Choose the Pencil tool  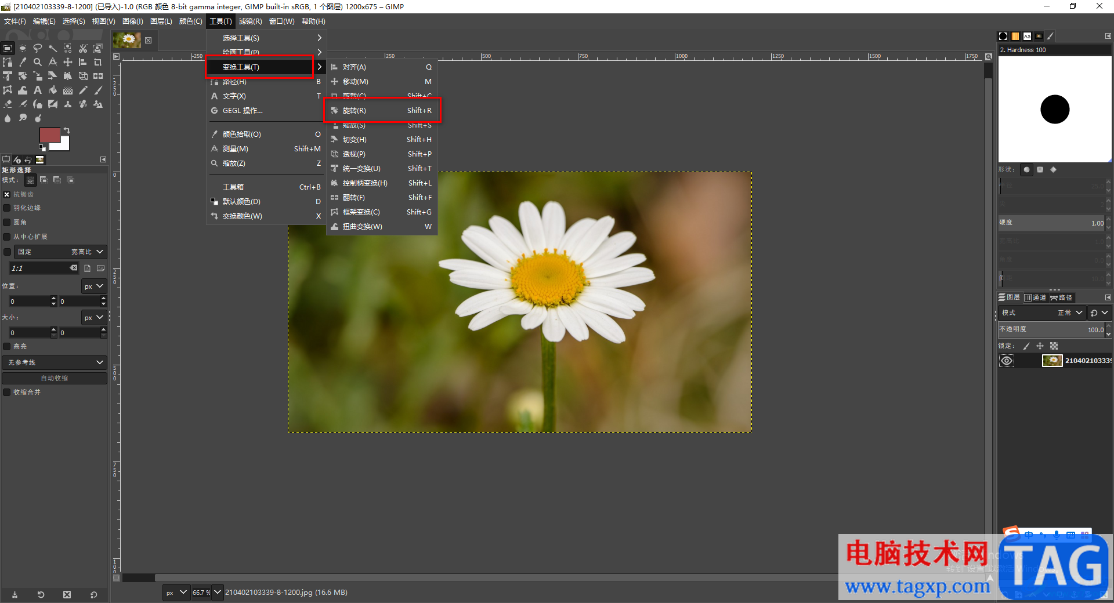pos(83,90)
